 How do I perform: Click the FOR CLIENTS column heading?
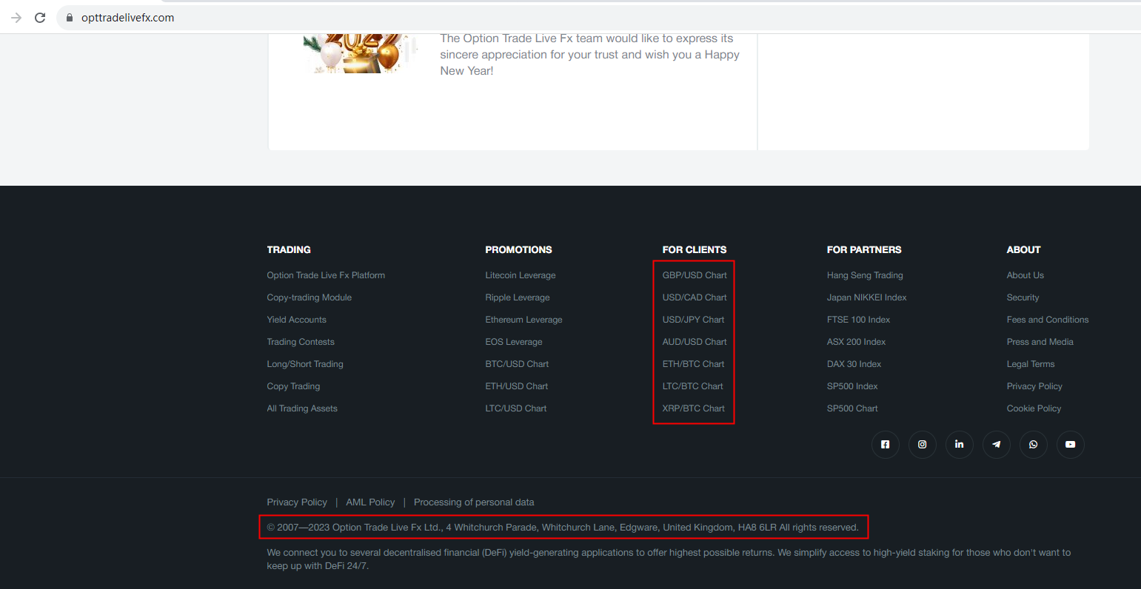coord(695,250)
